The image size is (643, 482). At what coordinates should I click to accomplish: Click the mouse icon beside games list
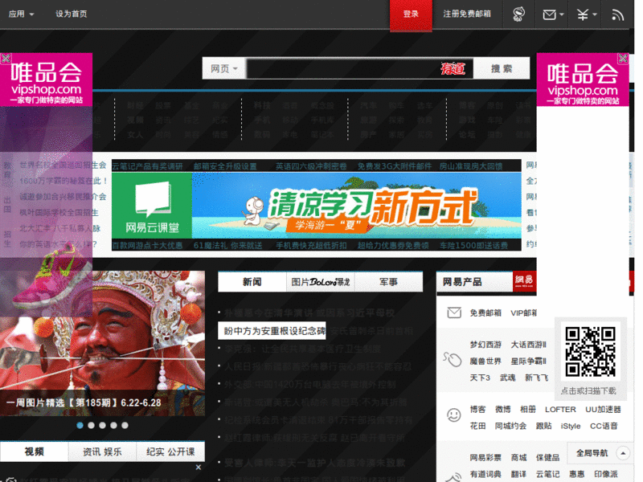(x=453, y=359)
